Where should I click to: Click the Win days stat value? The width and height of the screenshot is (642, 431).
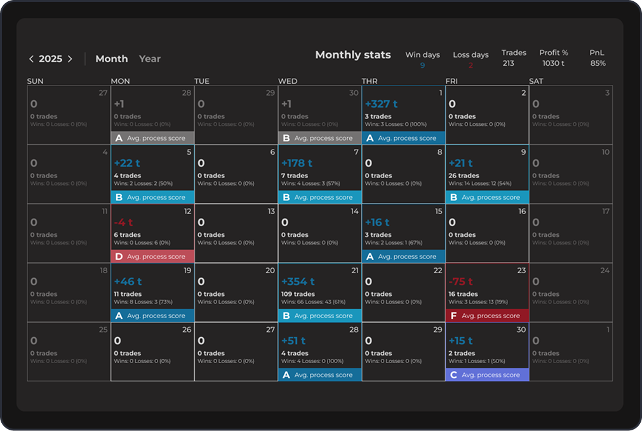(x=422, y=65)
